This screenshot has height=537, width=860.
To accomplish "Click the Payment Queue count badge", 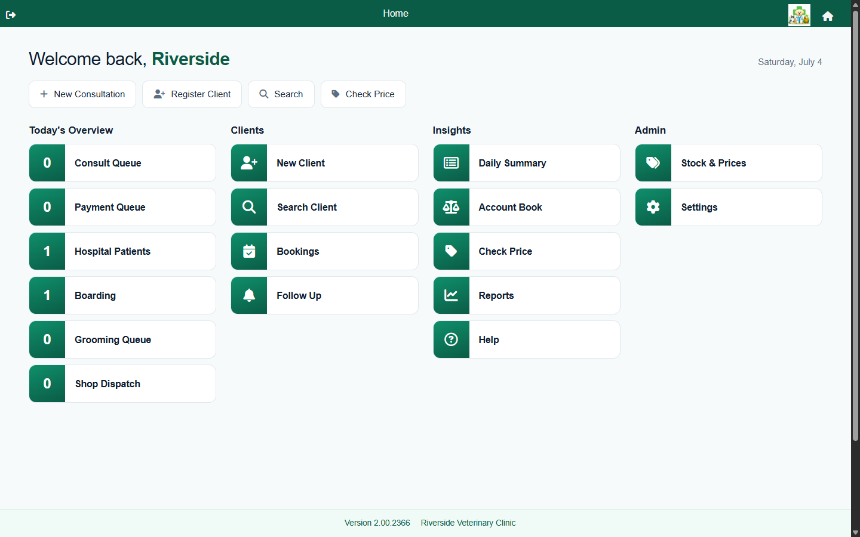I will click(x=47, y=207).
